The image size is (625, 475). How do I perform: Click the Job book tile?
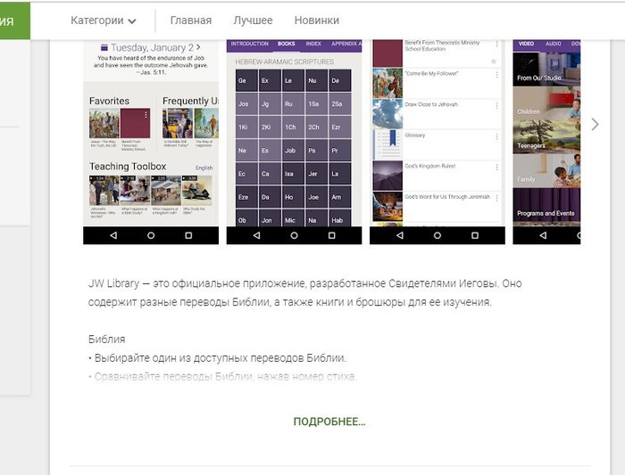click(x=293, y=151)
